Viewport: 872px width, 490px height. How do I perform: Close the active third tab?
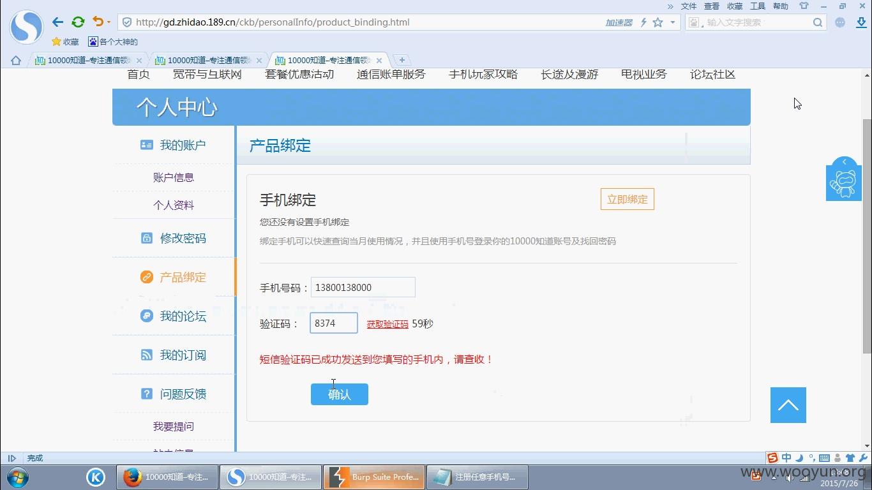(379, 61)
